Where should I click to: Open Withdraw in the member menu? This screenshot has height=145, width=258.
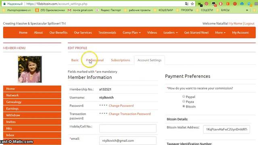click(32, 115)
